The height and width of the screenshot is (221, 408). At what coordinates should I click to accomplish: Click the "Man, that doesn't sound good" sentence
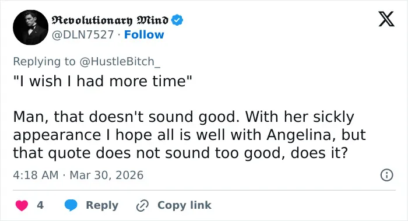(x=126, y=117)
